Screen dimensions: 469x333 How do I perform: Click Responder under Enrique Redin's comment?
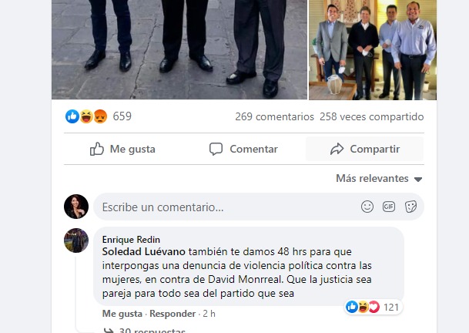point(173,314)
